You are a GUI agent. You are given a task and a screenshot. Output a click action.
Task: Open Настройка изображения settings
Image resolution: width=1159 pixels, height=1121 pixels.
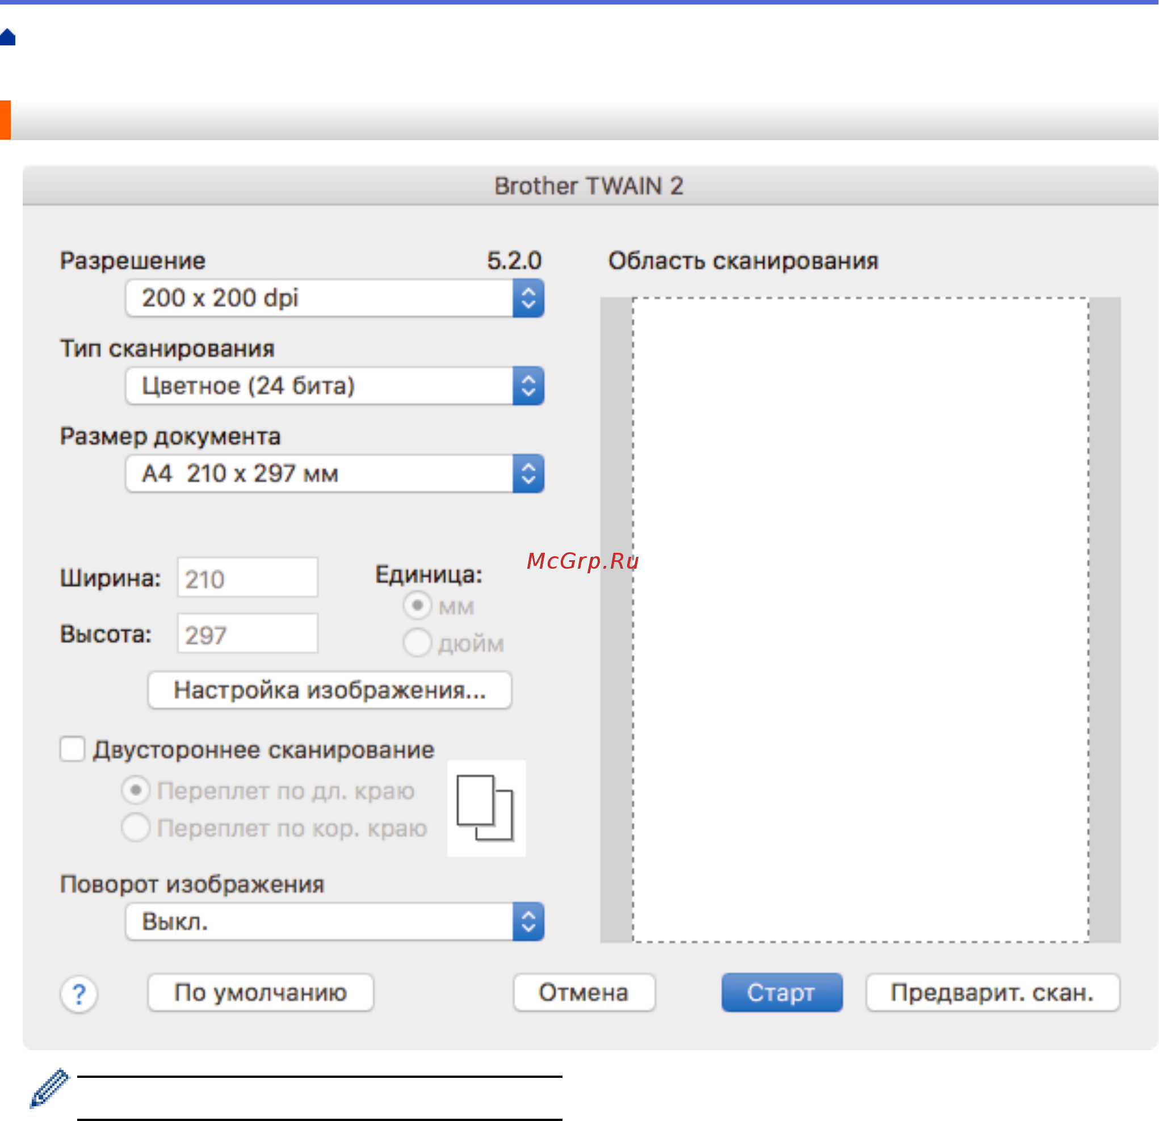point(329,690)
